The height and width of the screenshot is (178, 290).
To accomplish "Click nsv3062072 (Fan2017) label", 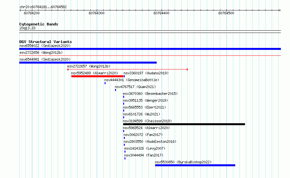I will point(143,135).
